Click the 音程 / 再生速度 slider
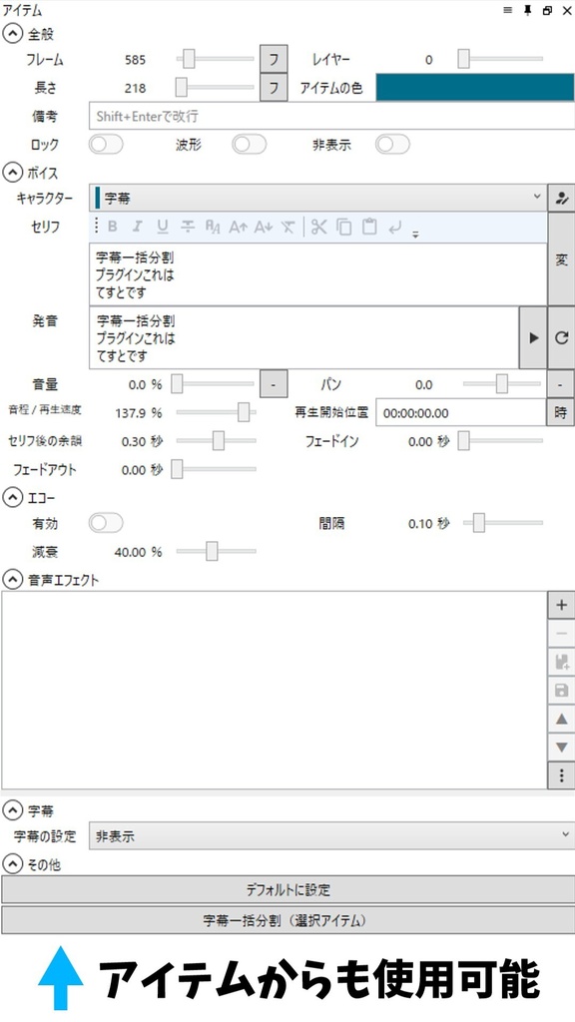Image resolution: width=575 pixels, height=1022 pixels. click(216, 412)
